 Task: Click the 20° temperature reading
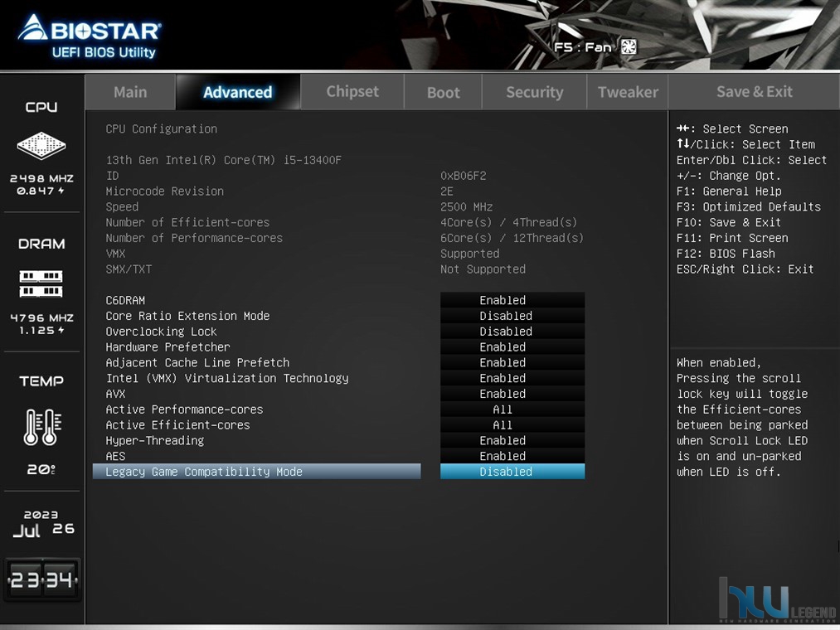pyautogui.click(x=41, y=469)
